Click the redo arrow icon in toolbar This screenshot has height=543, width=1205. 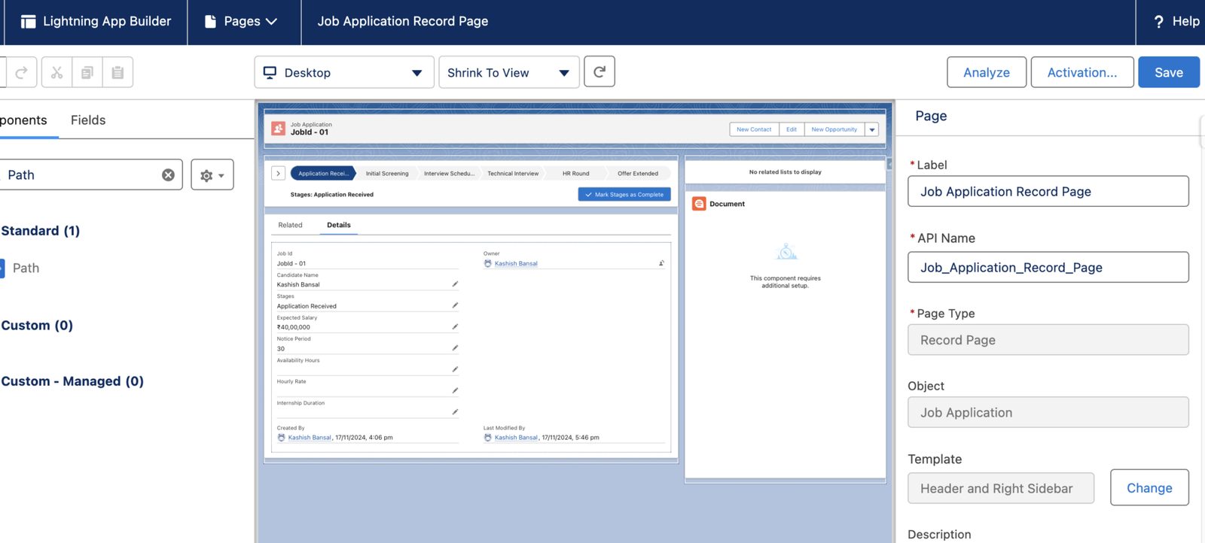(x=21, y=72)
